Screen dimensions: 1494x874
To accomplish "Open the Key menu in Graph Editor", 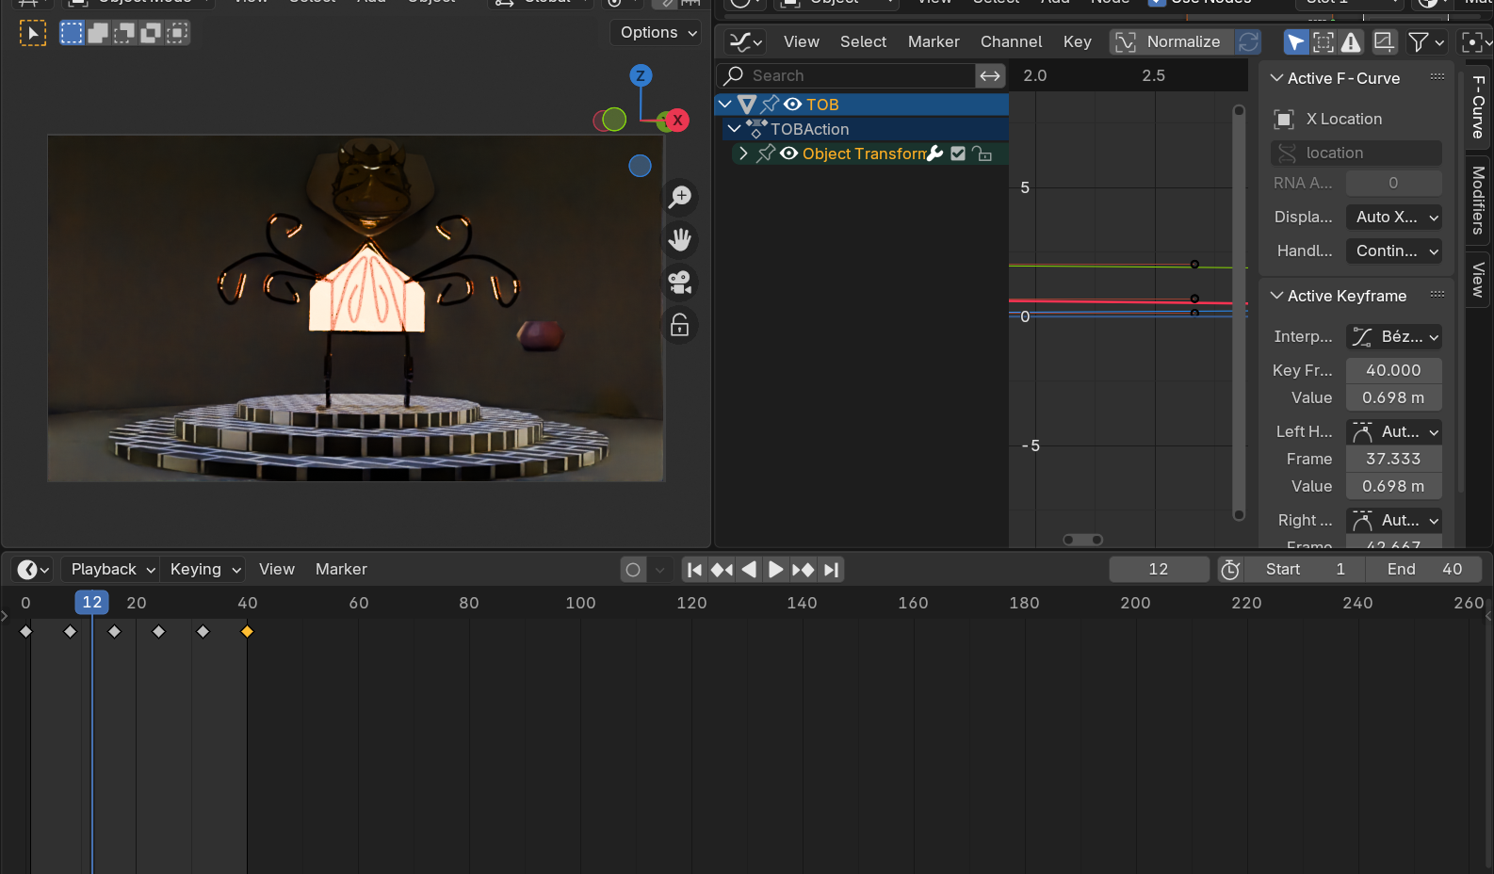I will (x=1078, y=41).
